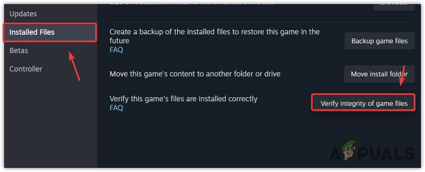Open the Controller settings tab
425x172 pixels.
26,69
